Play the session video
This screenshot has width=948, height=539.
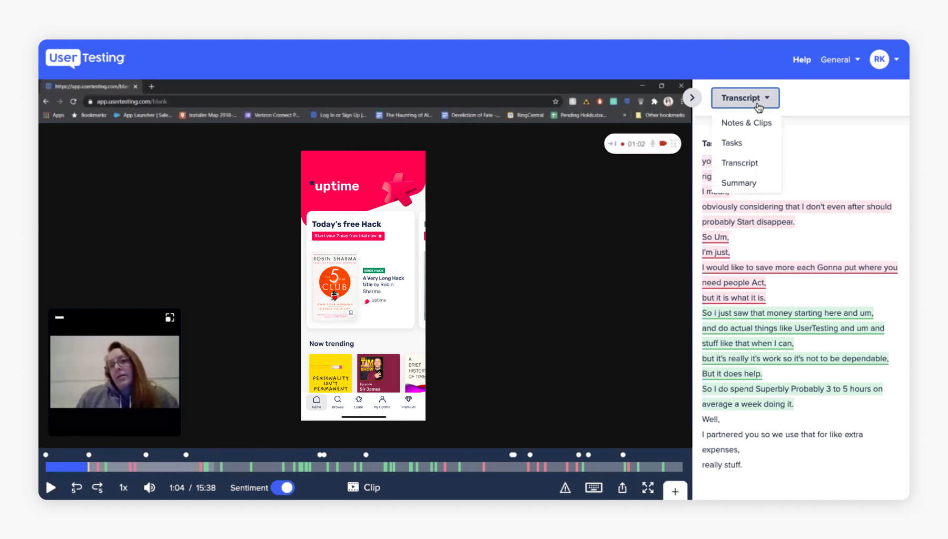(x=51, y=487)
